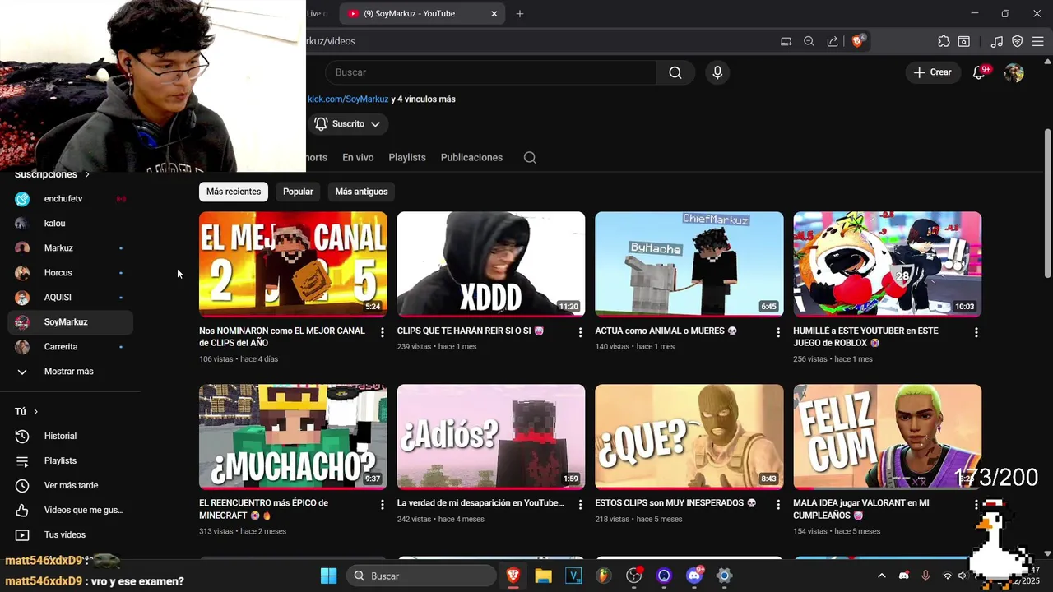Click the Windows taskbar Buscar search box
The height and width of the screenshot is (592, 1053).
coord(421,576)
